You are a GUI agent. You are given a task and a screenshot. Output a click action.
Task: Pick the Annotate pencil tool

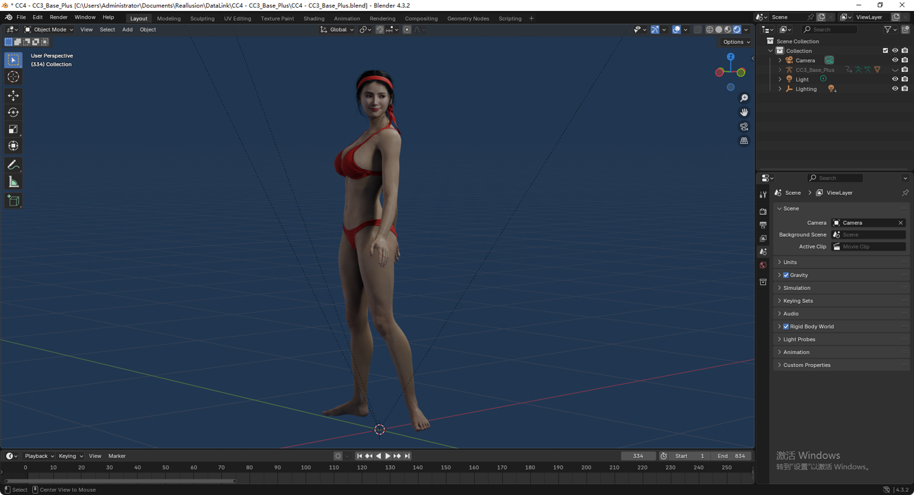[13, 165]
